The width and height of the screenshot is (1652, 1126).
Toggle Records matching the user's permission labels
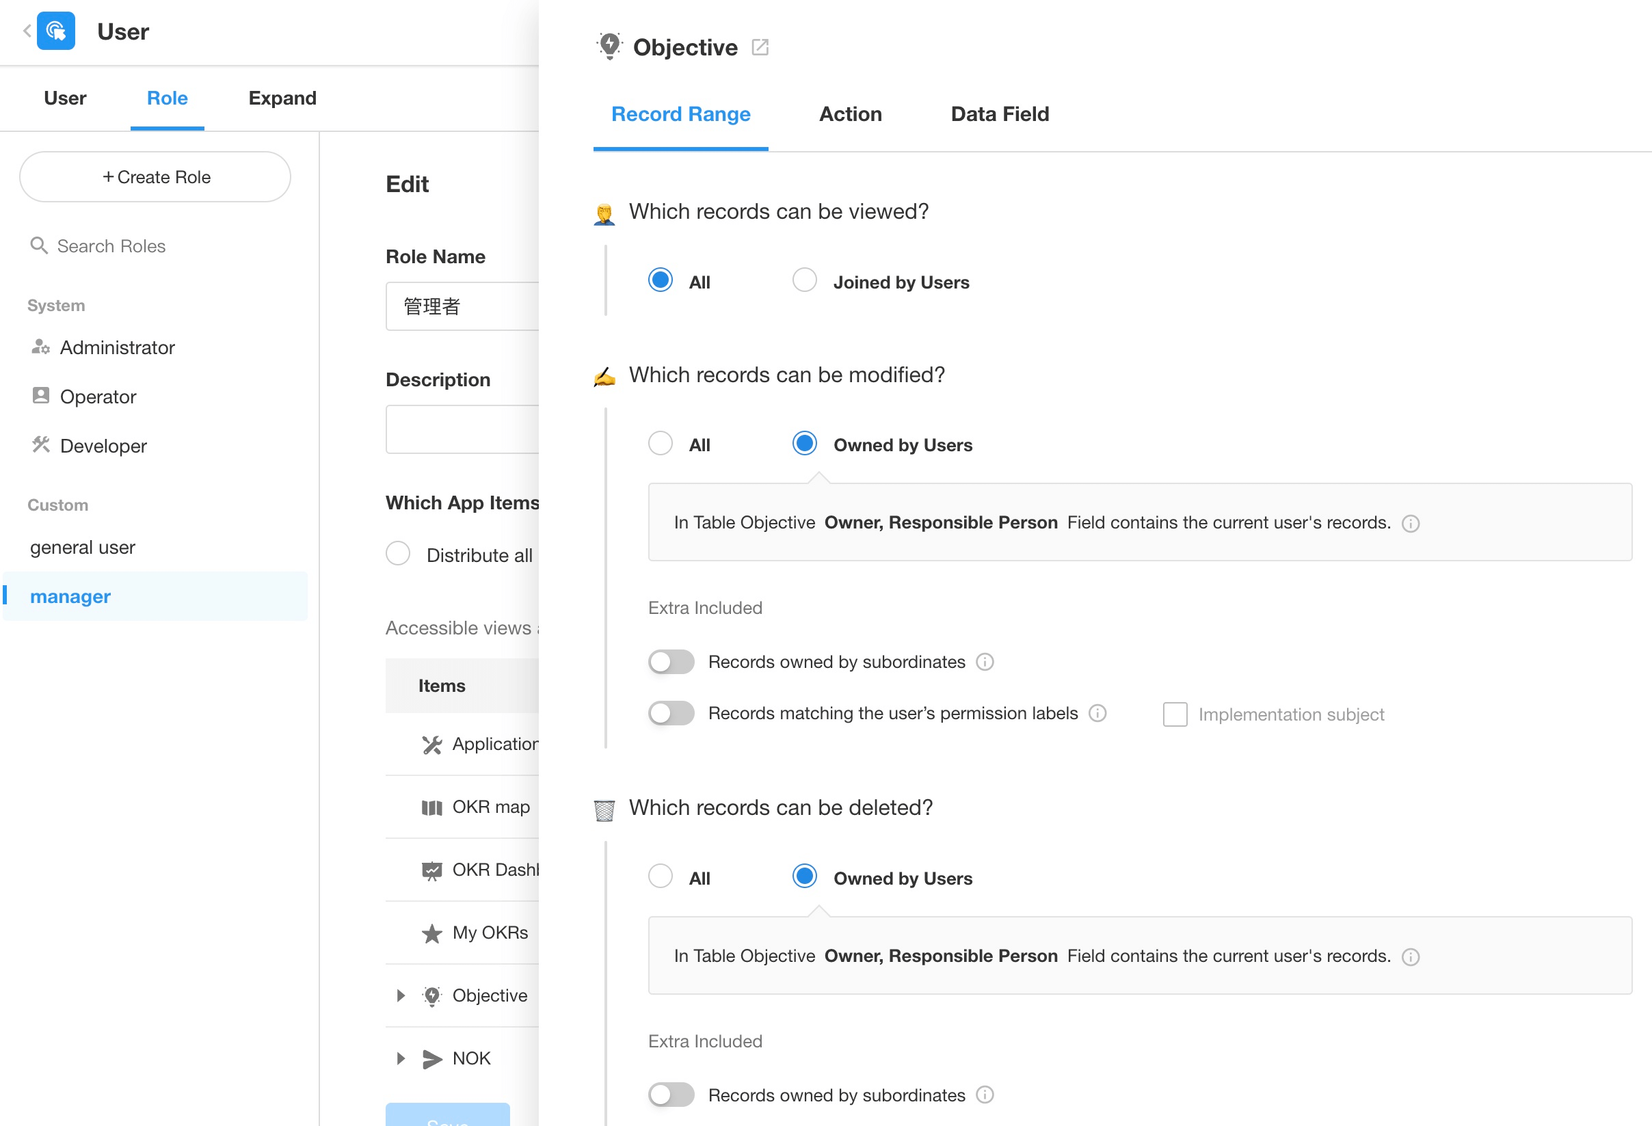pos(671,713)
